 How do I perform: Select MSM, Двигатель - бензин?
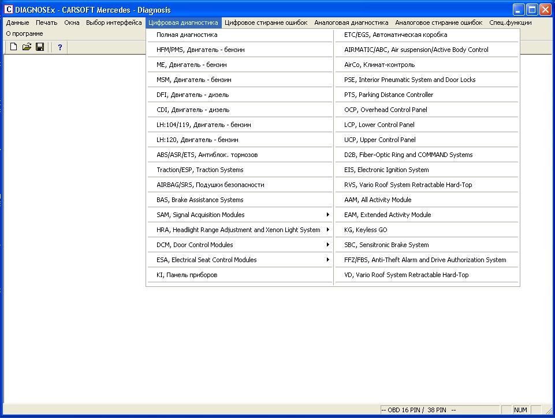pyautogui.click(x=240, y=80)
